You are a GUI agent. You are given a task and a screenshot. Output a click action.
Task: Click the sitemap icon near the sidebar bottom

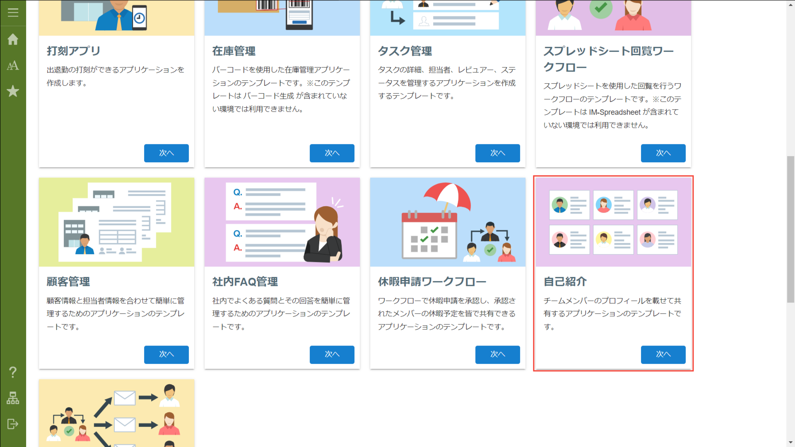(x=13, y=398)
